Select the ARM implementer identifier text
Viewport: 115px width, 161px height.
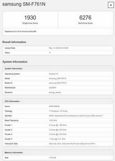pyautogui.click(x=76, y=116)
